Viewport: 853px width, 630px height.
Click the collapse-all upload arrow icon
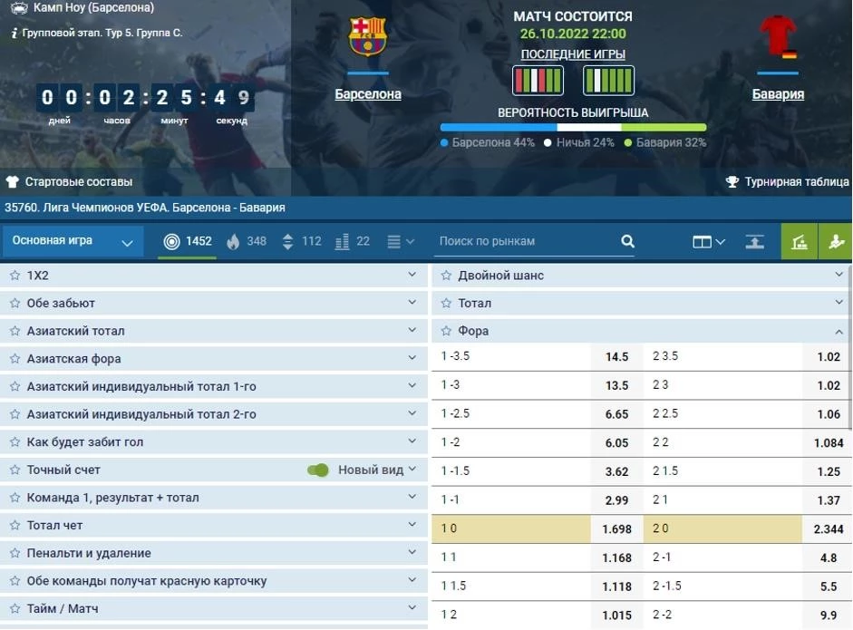(754, 241)
